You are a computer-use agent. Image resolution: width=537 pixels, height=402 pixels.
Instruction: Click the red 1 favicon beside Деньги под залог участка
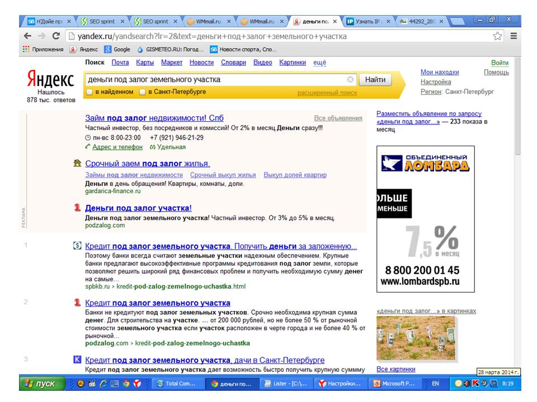coord(77,208)
